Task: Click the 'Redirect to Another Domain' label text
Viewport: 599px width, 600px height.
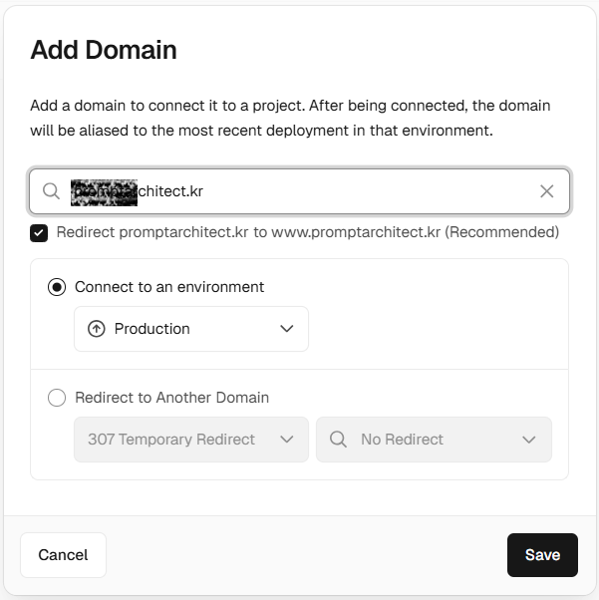Action: (171, 398)
